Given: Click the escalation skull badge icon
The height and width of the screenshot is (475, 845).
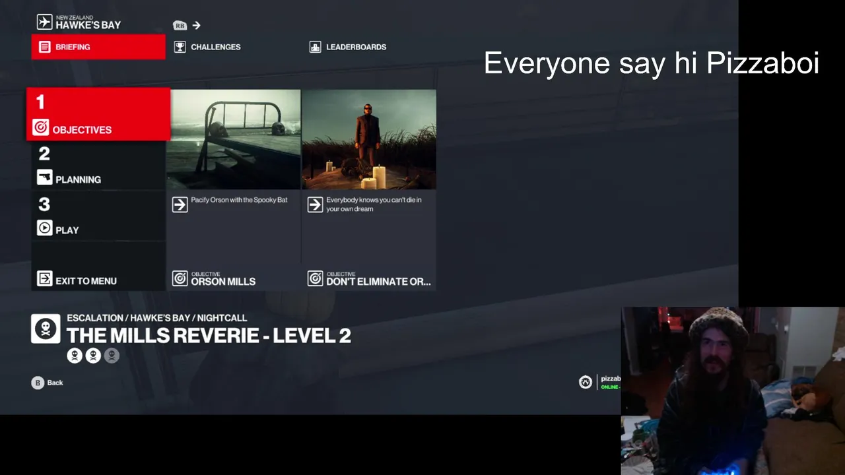Looking at the screenshot, I should click(x=46, y=329).
